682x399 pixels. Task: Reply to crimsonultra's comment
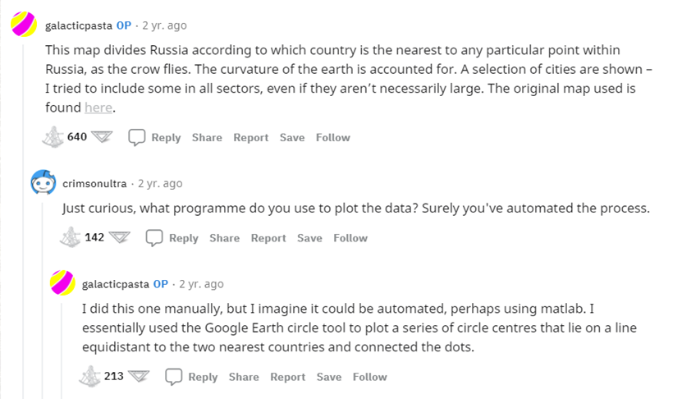173,237
